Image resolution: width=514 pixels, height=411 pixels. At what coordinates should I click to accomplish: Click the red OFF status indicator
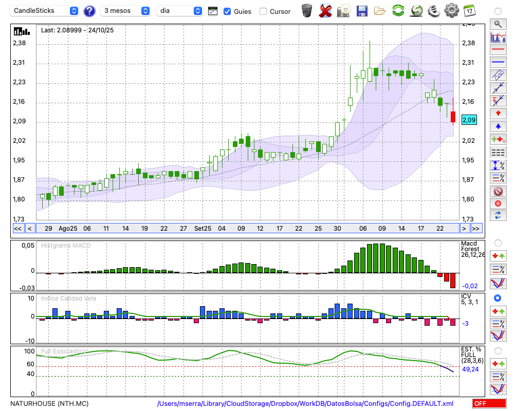pyautogui.click(x=489, y=404)
